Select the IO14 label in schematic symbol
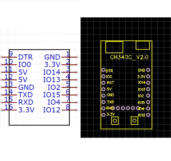171x161 pixels. click(x=52, y=72)
